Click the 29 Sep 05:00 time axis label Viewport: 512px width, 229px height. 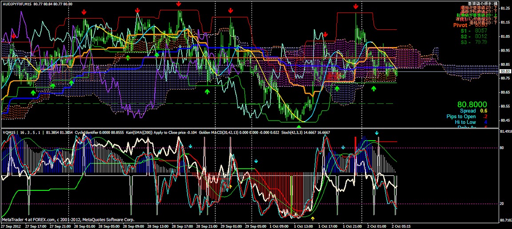(x=256, y=226)
